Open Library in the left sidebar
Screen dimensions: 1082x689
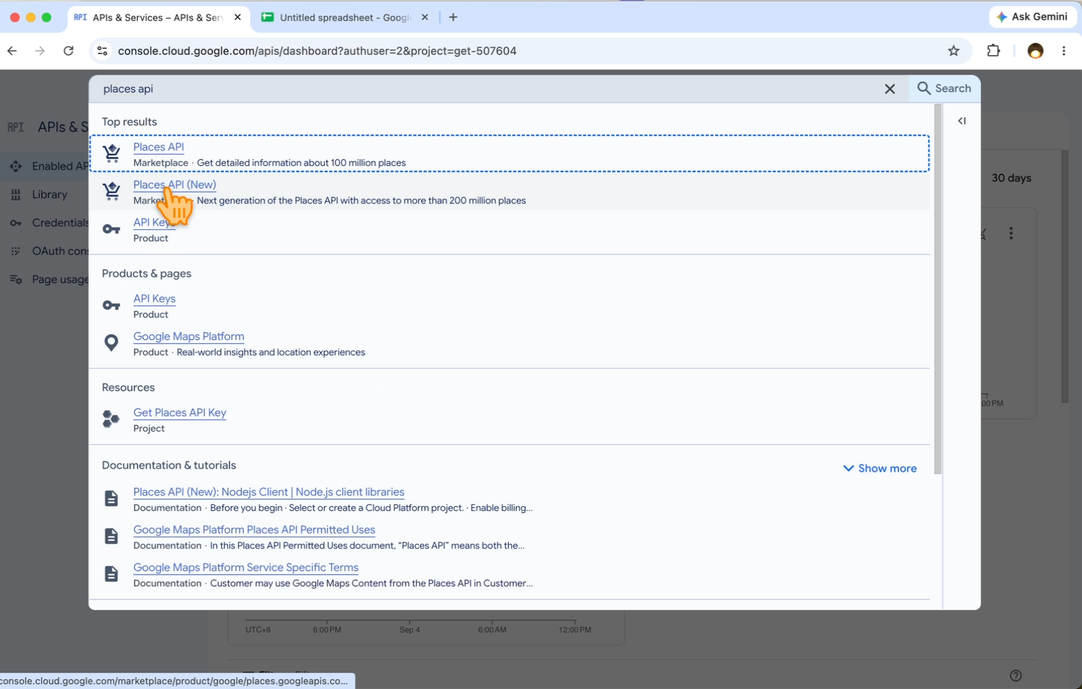pos(49,195)
